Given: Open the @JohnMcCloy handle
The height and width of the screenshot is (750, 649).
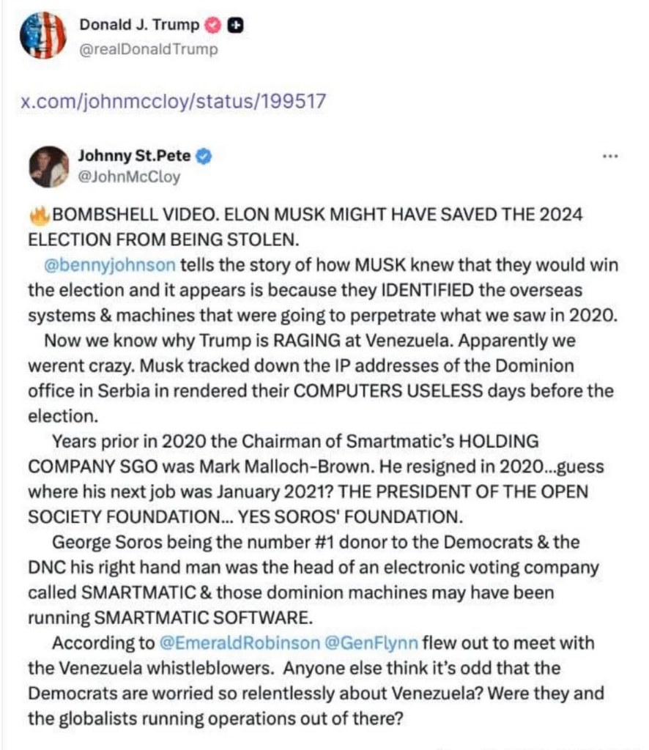Looking at the screenshot, I should point(129,177).
